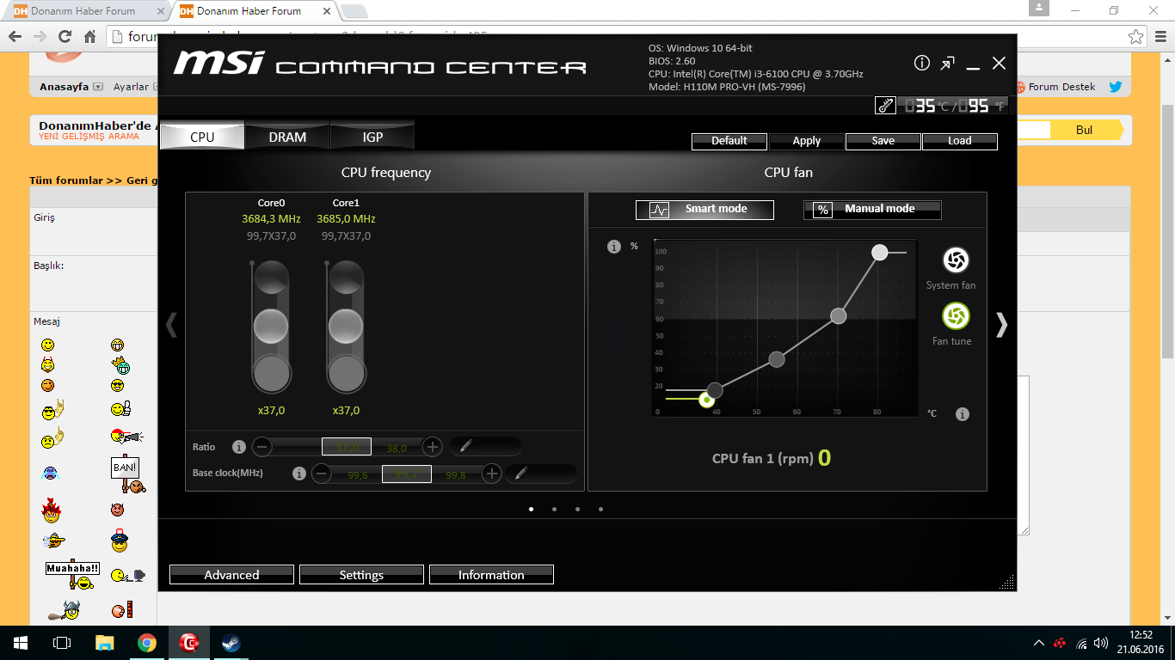Open Task View on the taskbar
Screen dimensions: 1175x660
pos(62,643)
